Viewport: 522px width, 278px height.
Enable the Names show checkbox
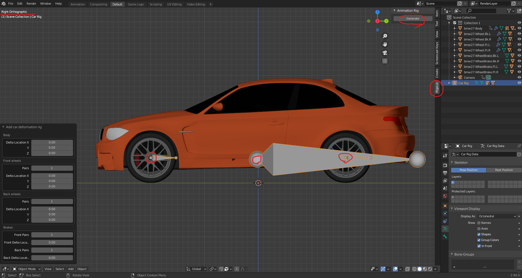click(479, 223)
